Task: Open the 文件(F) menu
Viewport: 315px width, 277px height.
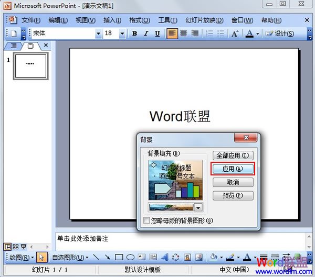Action: point(31,20)
